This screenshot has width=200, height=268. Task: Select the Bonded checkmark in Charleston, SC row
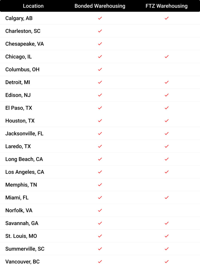(x=100, y=31)
